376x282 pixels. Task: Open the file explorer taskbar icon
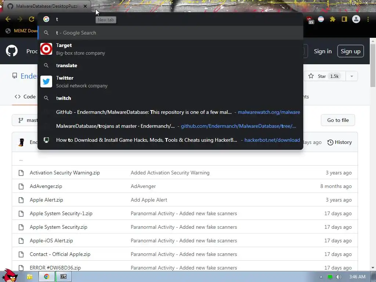(29, 277)
